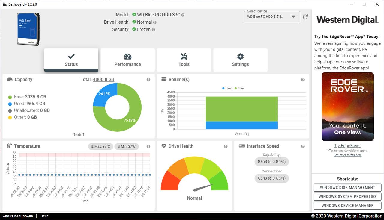Click Help in the footer
The height and width of the screenshot is (220, 384).
click(44, 216)
